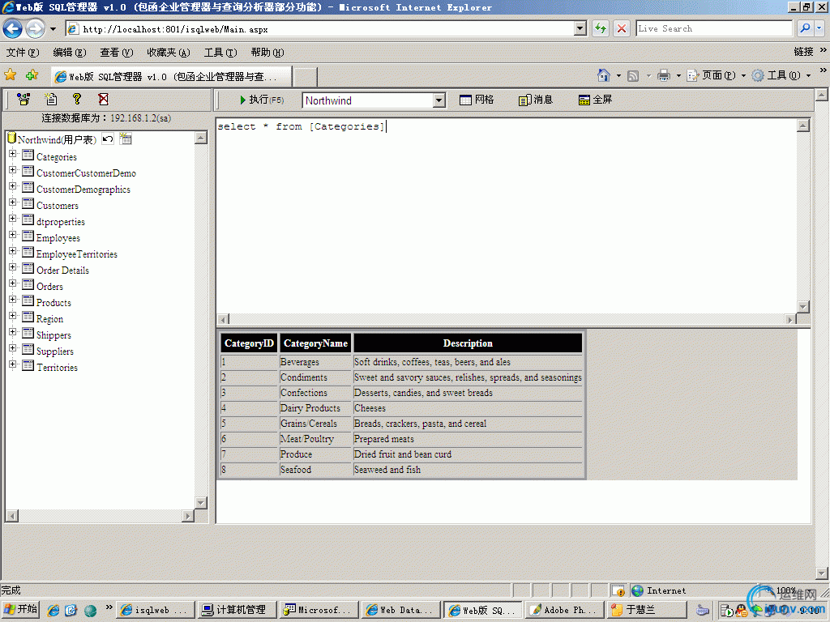Expand the Region tree node
This screenshot has width=830, height=622.
(13, 316)
